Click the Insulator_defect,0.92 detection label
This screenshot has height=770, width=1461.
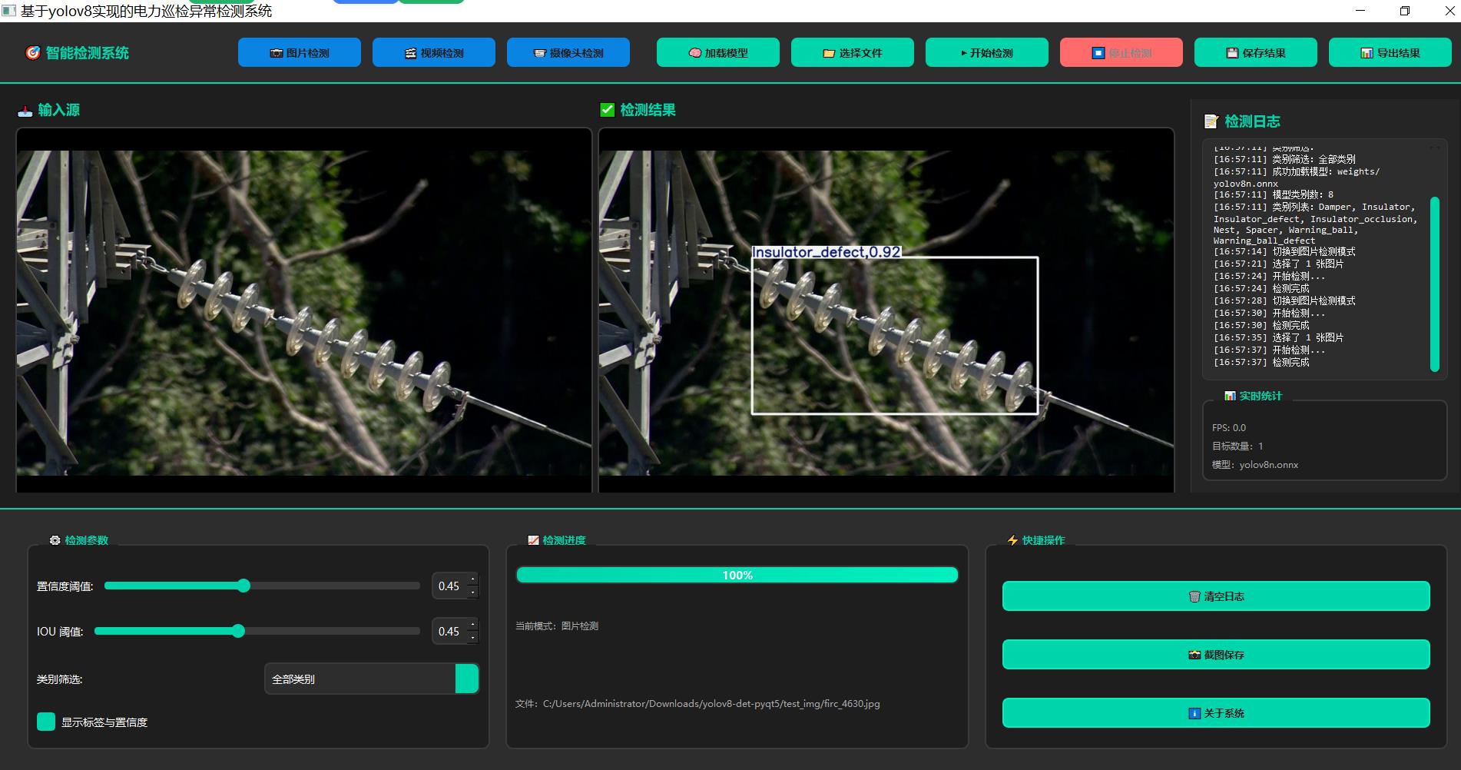[827, 252]
